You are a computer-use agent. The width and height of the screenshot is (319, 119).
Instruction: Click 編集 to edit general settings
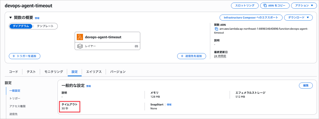click(306, 85)
